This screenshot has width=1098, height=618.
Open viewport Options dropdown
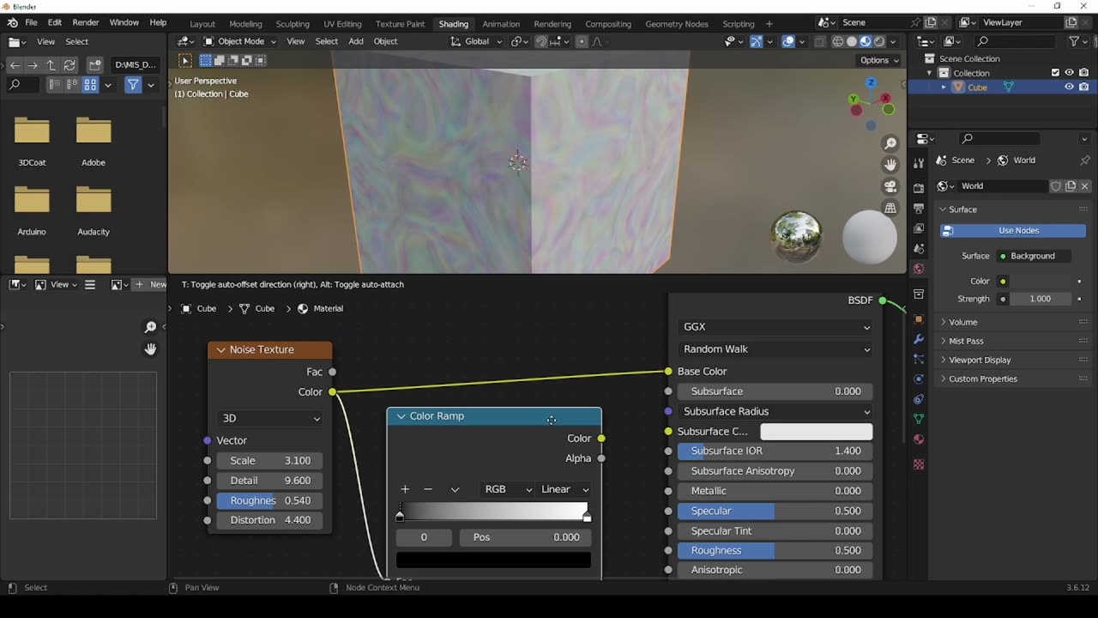(x=879, y=60)
